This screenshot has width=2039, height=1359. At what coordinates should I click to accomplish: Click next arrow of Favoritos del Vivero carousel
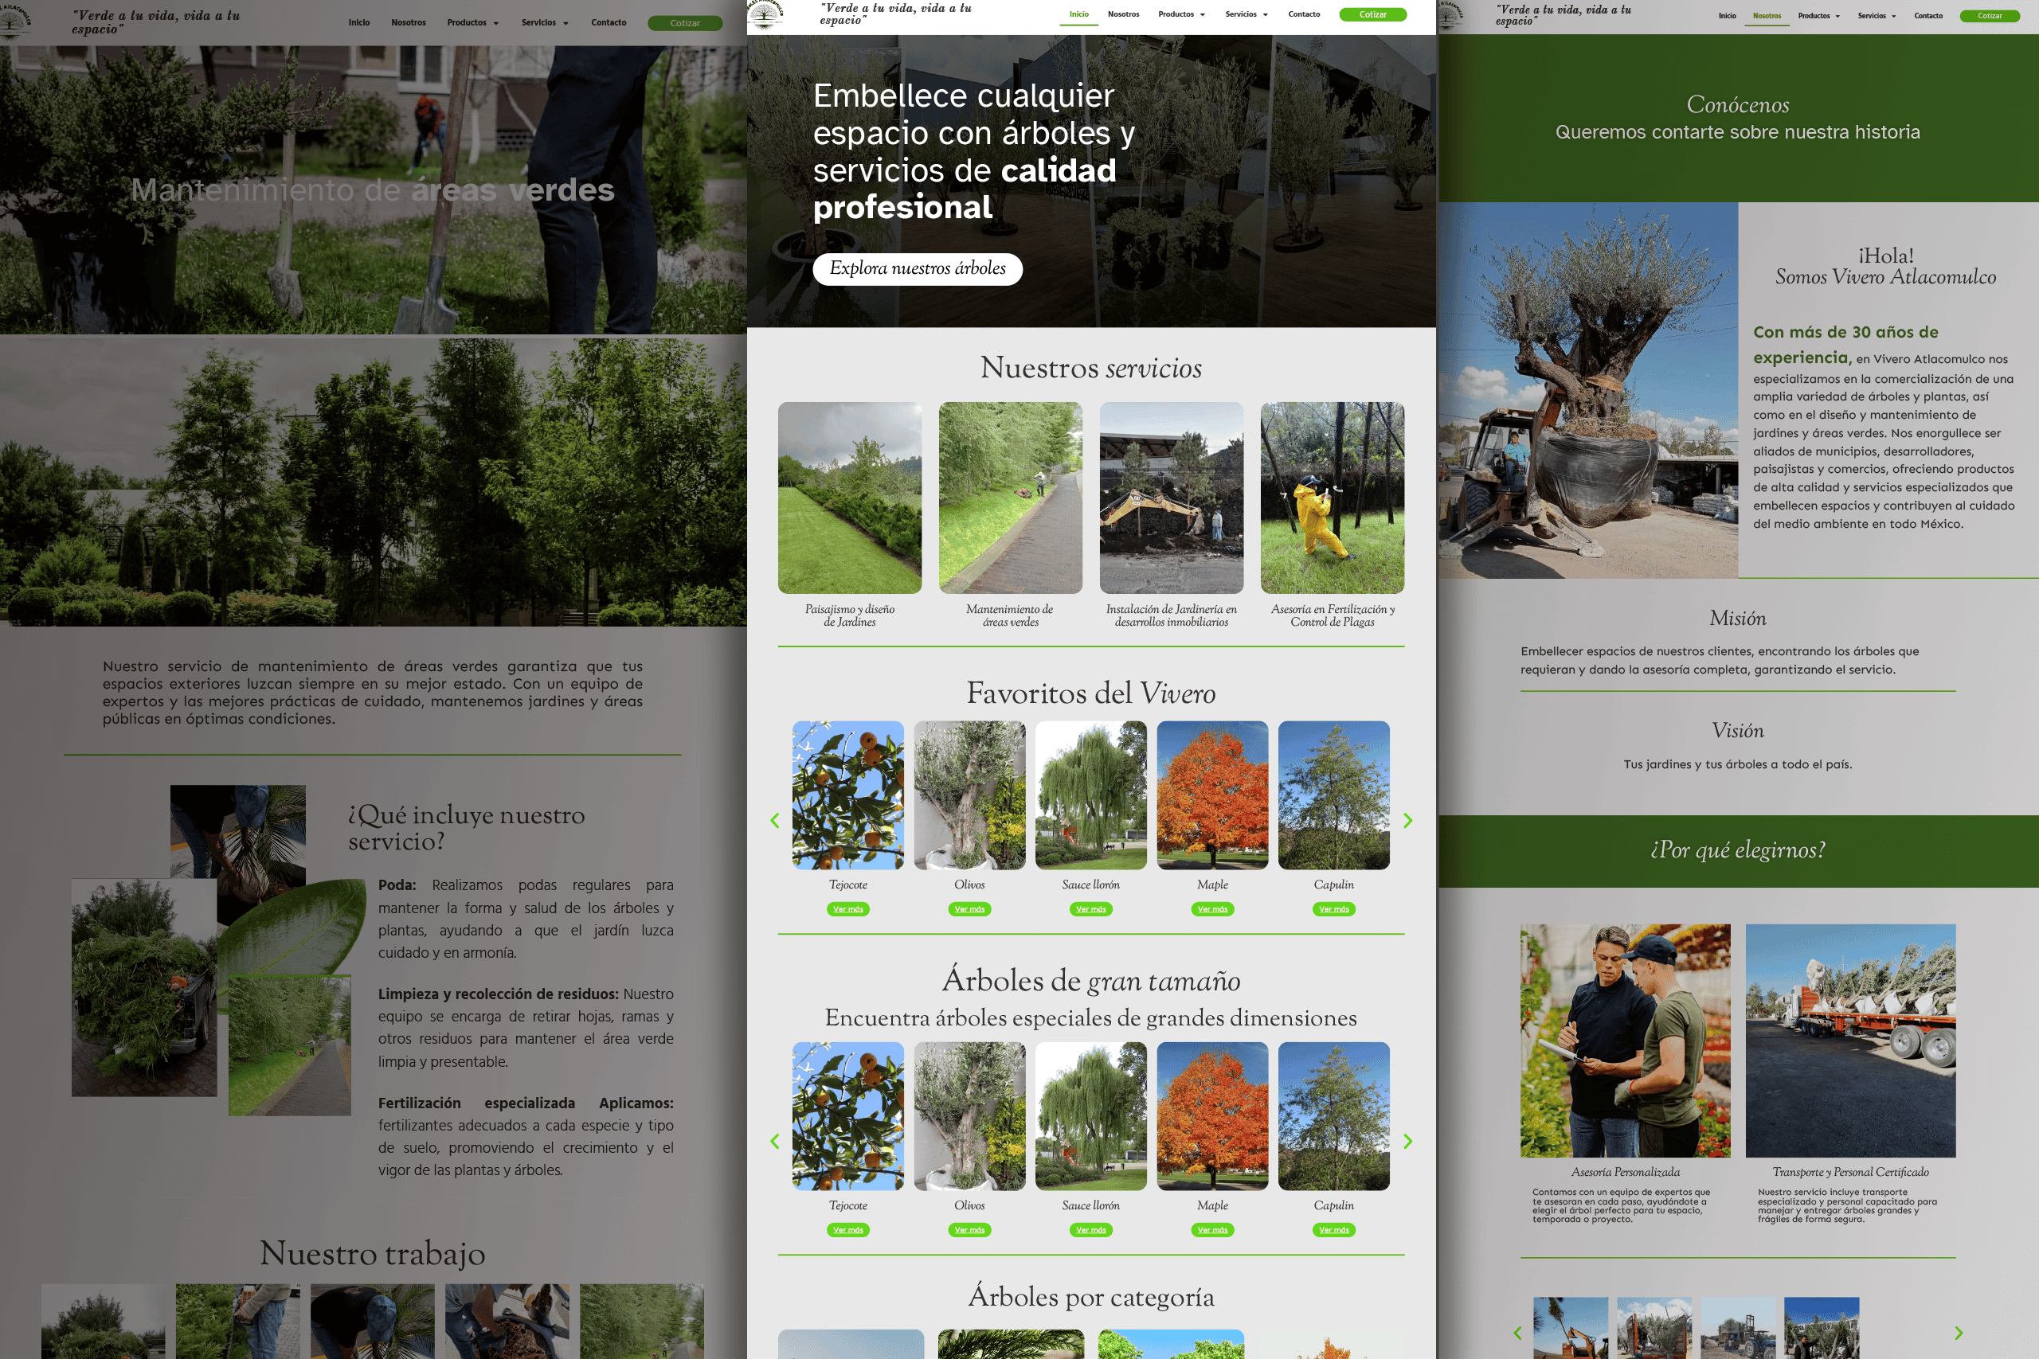1408,820
